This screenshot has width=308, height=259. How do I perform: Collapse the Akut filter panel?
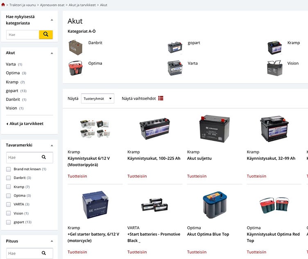point(52,53)
